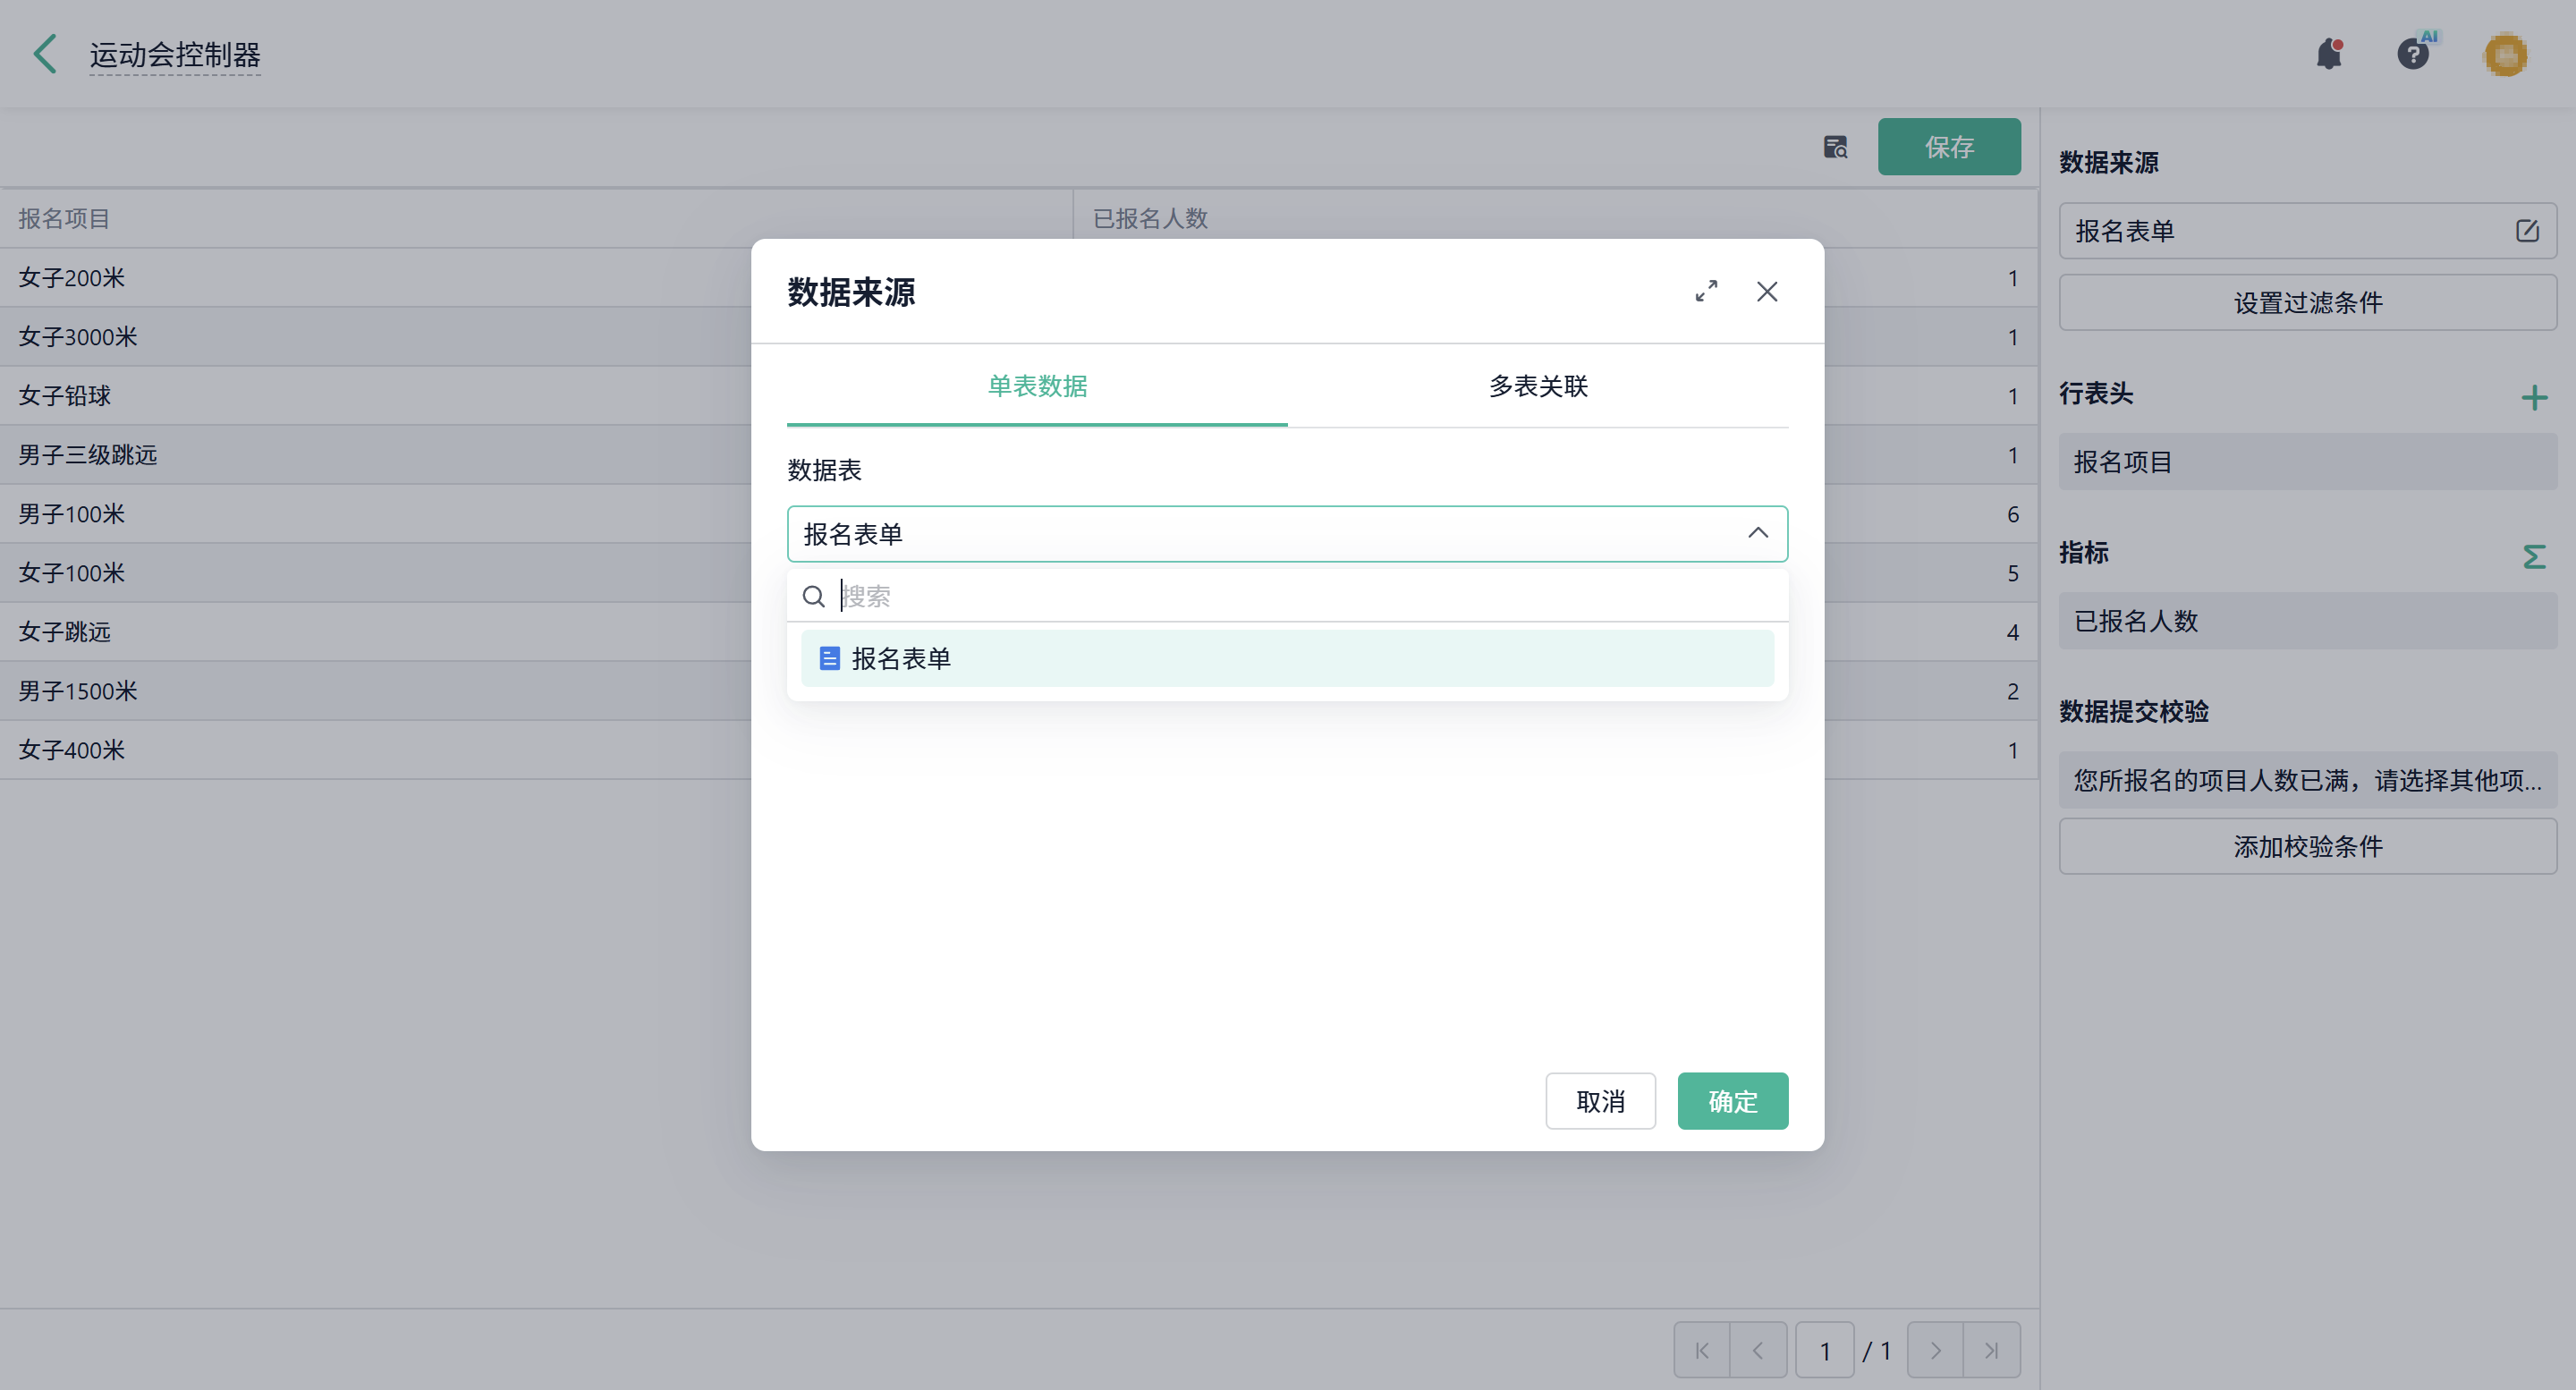Click the 添加校验条件 button
Screen dimensions: 2576x1390
2307,846
